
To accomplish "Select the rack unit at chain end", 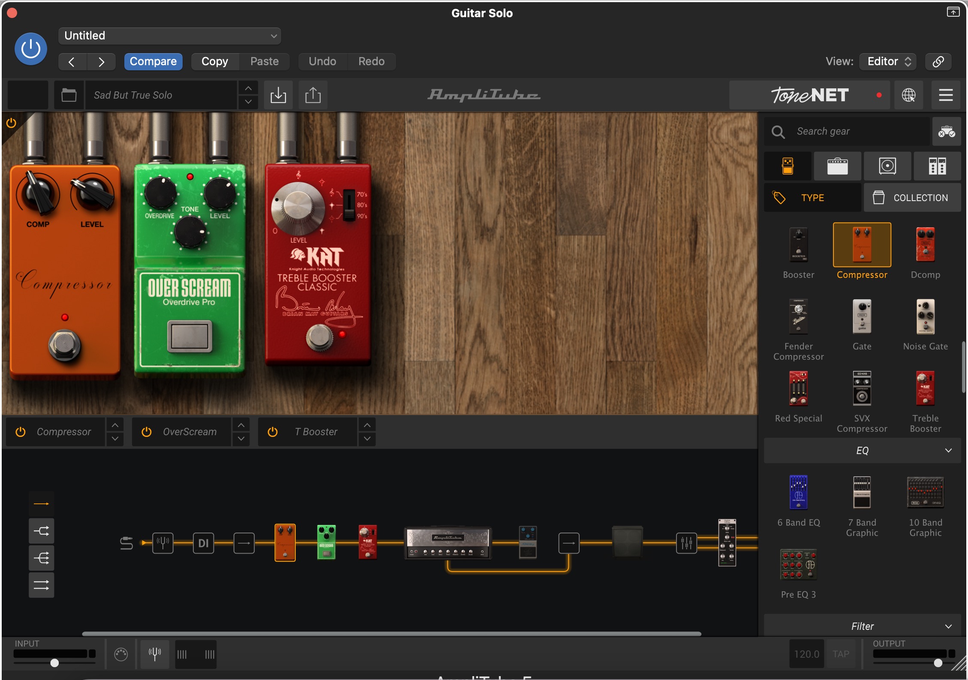I will coord(727,542).
